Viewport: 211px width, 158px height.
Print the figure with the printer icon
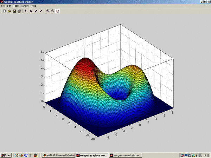click(19, 11)
